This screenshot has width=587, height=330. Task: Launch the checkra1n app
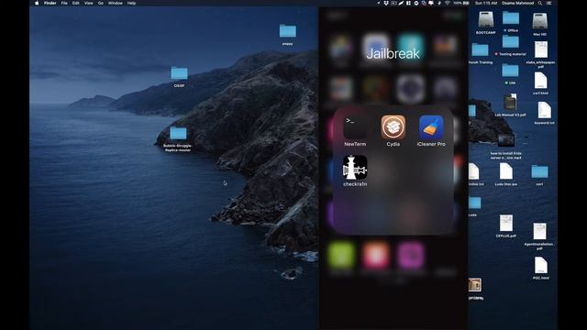pyautogui.click(x=355, y=167)
